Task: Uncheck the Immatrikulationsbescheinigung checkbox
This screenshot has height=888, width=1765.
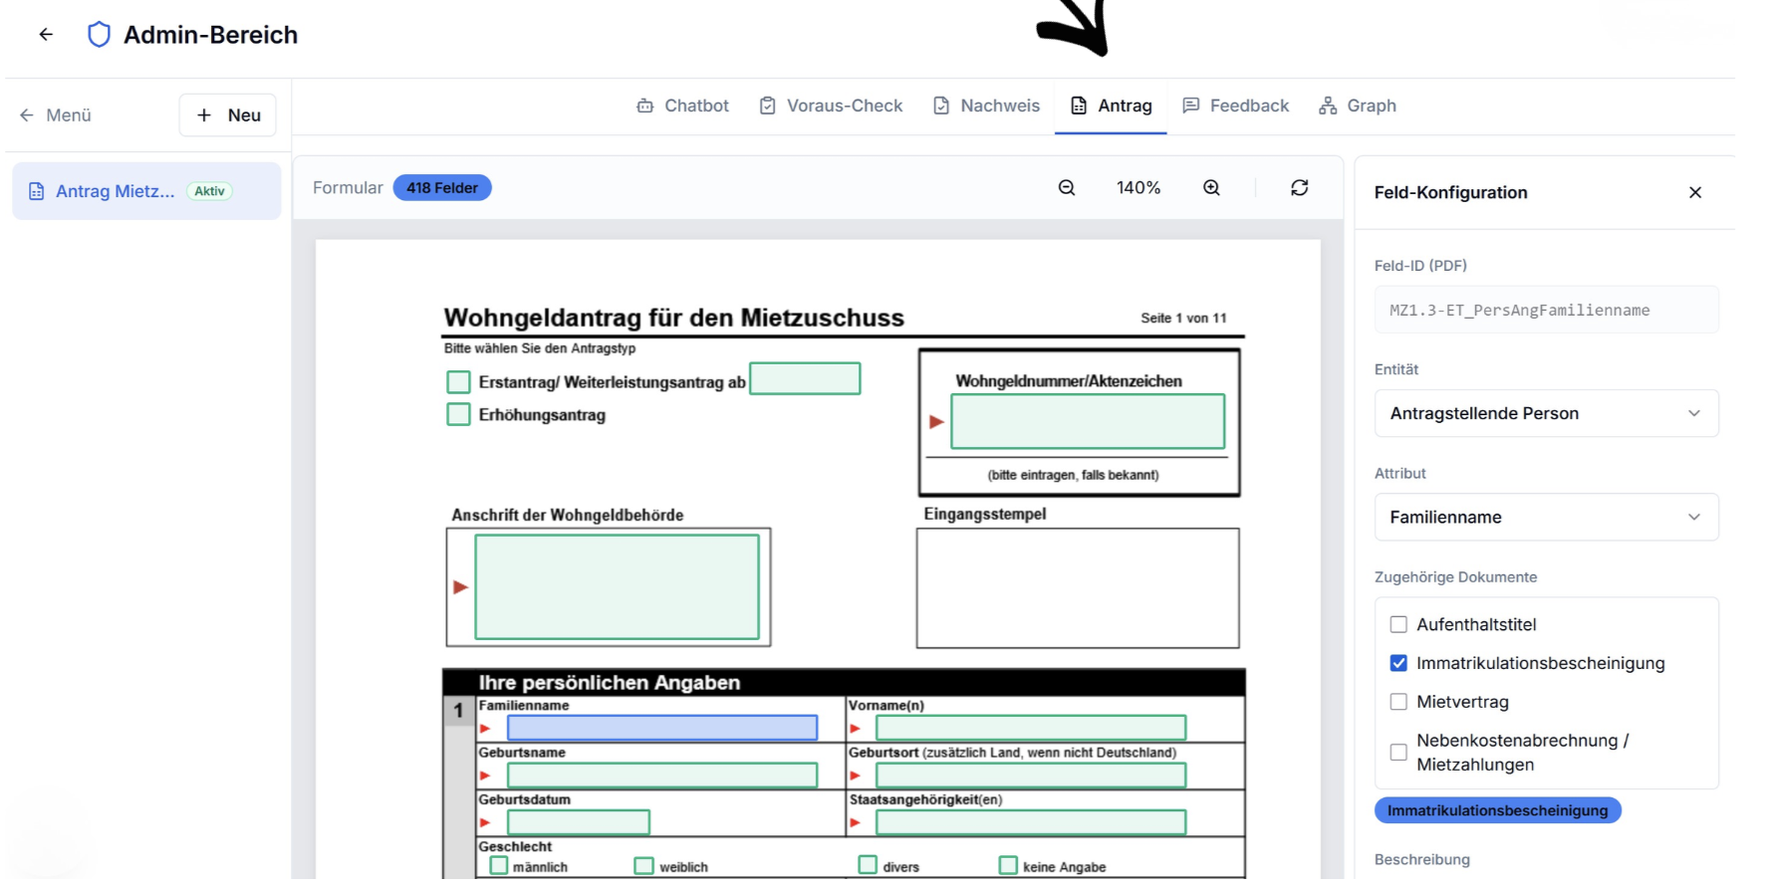Action: (1398, 664)
